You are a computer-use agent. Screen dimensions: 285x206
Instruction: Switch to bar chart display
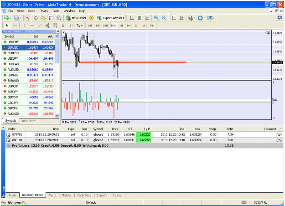pos(132,18)
